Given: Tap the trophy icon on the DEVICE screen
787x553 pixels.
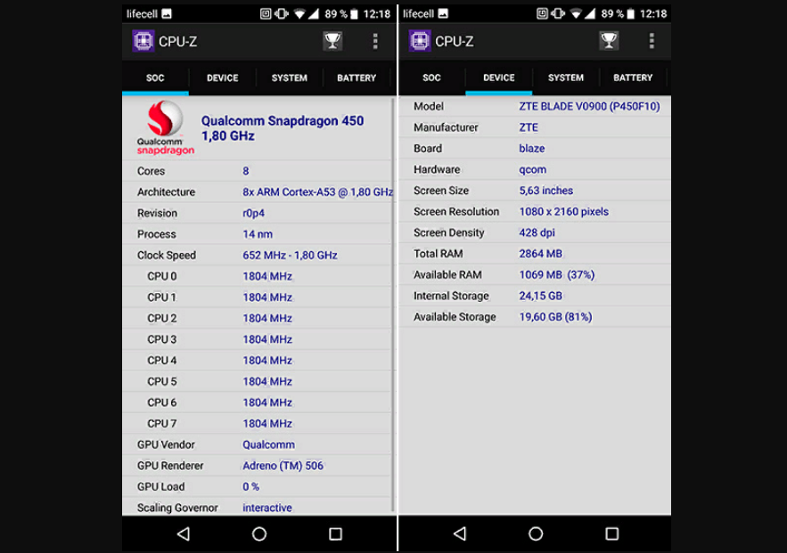Looking at the screenshot, I should click(609, 41).
